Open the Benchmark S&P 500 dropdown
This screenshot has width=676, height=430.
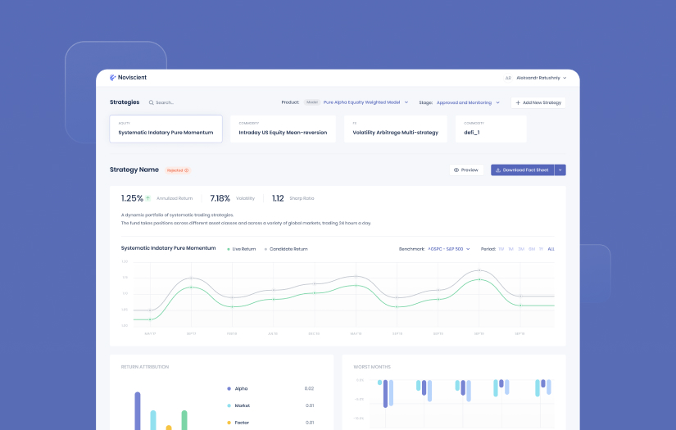[x=449, y=249]
